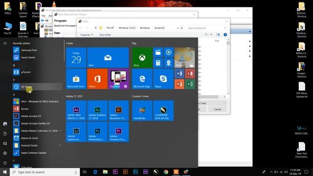Open the PowerPoint small tile

pos(179,84)
